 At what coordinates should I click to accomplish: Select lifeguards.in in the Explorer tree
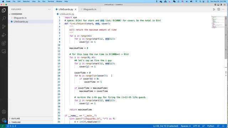point(31,18)
